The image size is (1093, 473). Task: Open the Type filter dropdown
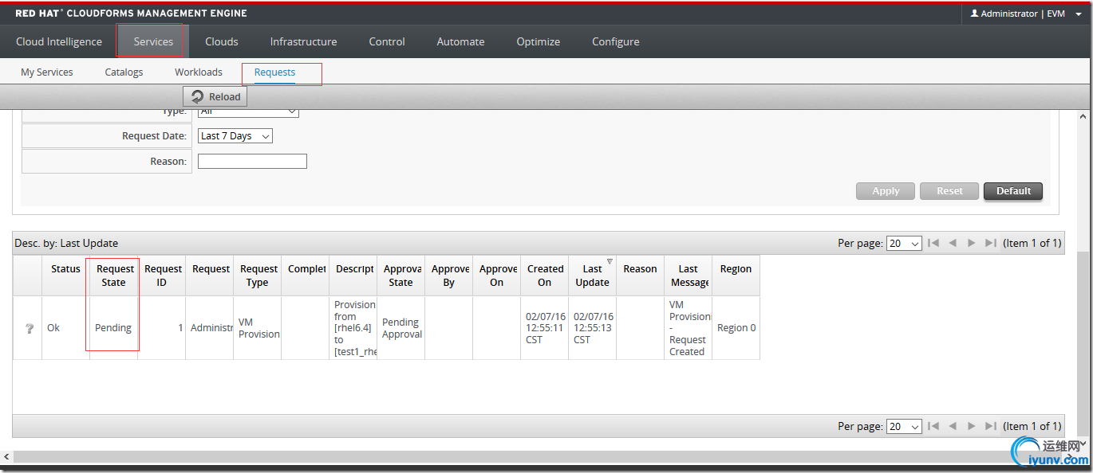(x=248, y=111)
